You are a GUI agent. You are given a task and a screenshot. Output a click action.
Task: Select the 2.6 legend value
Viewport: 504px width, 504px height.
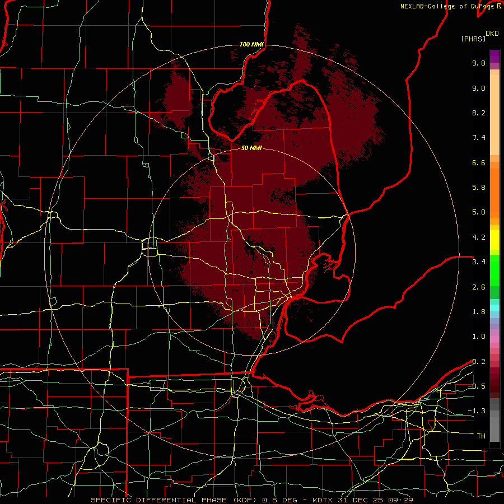tap(479, 287)
